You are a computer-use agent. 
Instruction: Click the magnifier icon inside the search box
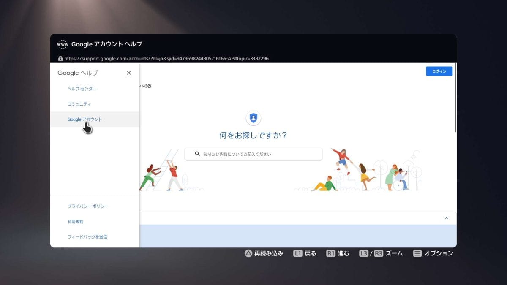[196, 154]
